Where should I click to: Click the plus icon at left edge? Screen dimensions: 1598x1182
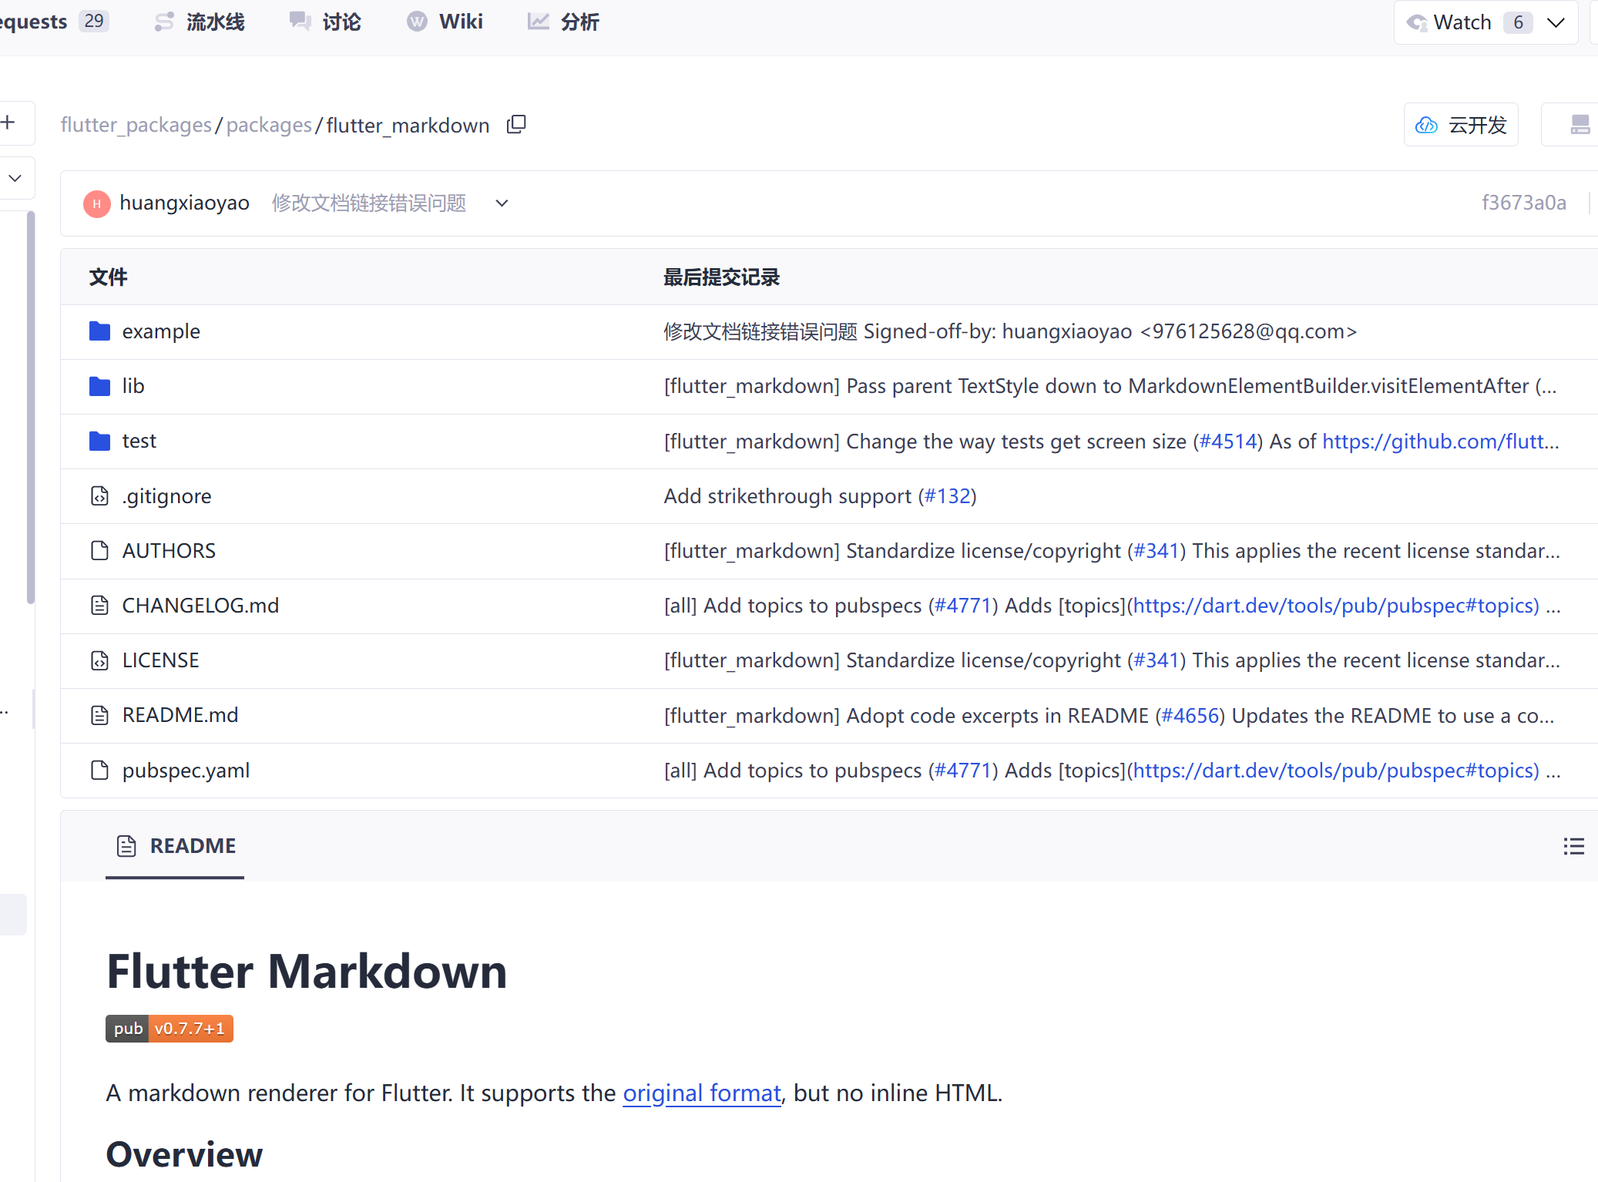[x=8, y=123]
